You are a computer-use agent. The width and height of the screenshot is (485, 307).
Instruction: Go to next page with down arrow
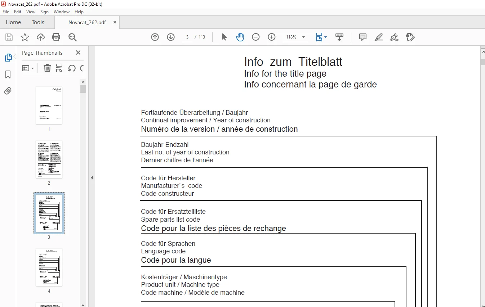171,37
